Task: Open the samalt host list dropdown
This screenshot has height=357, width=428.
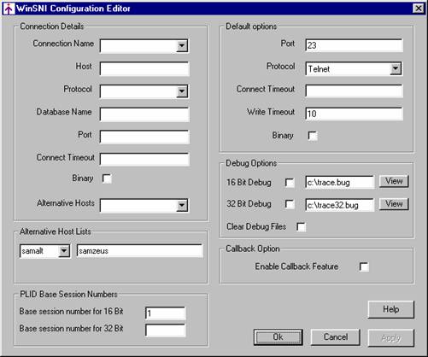Action: pyautogui.click(x=64, y=251)
